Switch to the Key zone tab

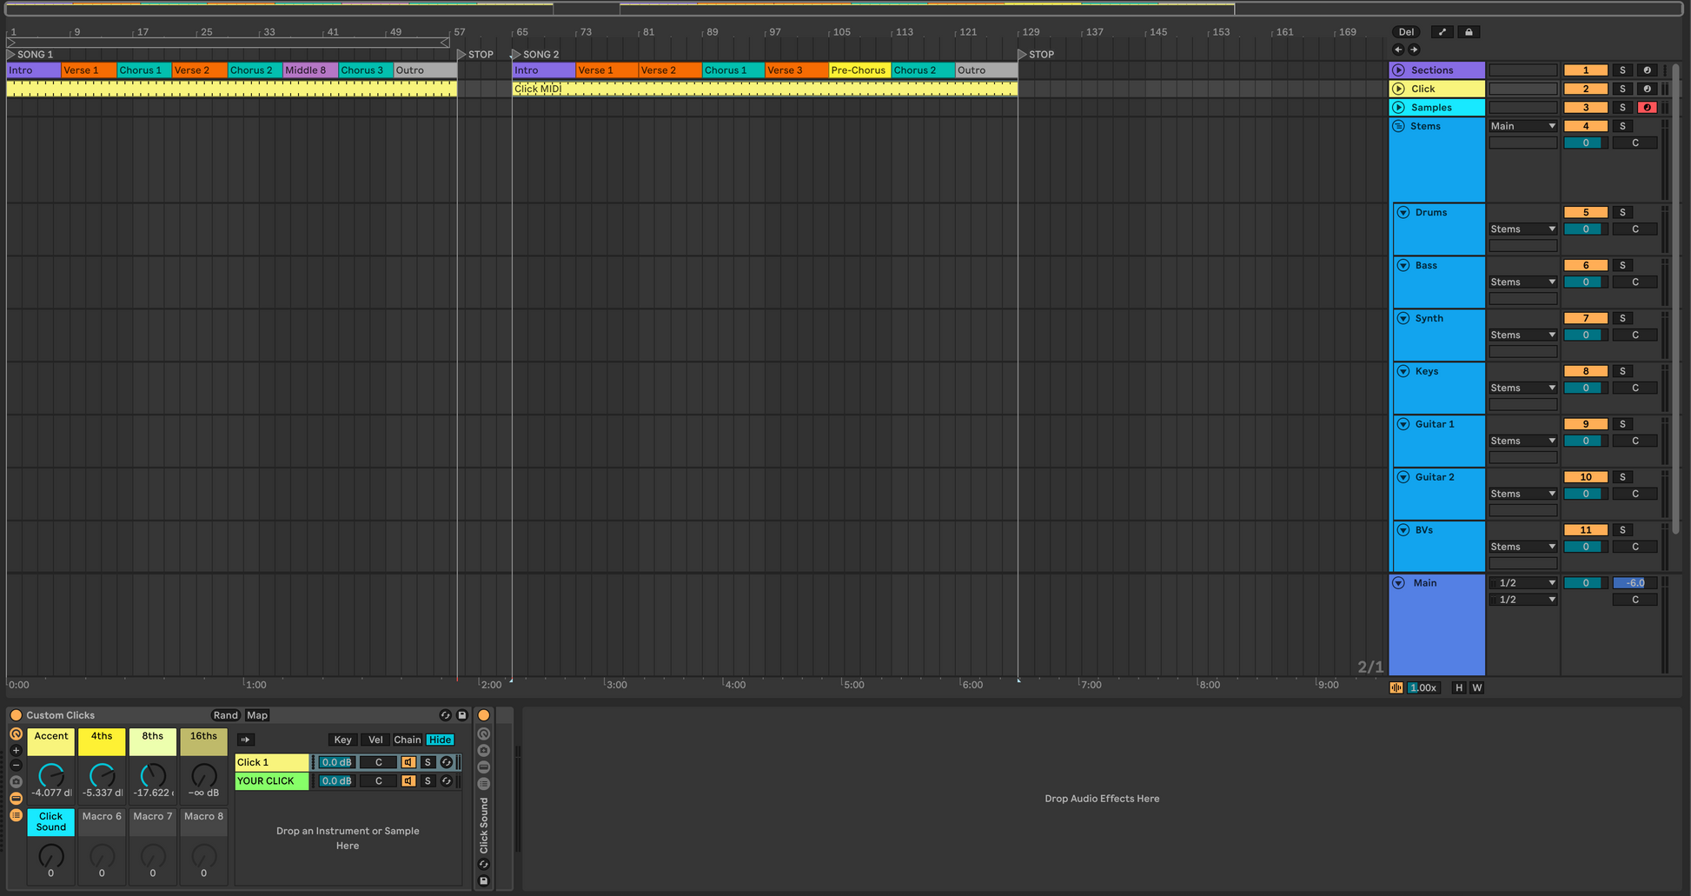(342, 740)
